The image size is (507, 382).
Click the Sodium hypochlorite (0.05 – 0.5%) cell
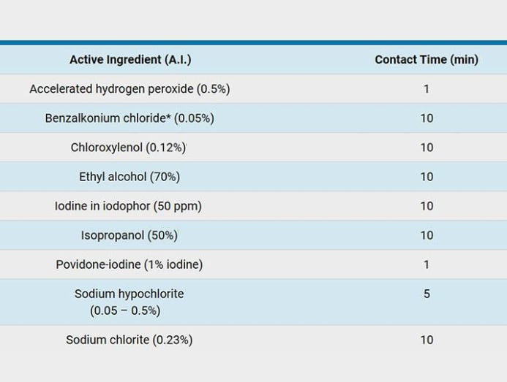coord(129,302)
